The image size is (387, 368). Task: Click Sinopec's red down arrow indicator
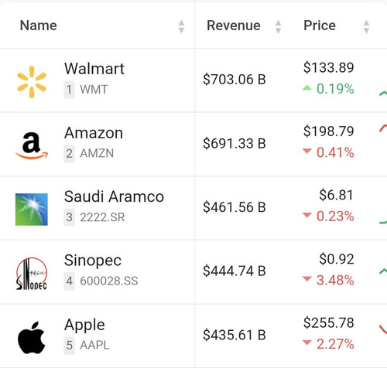(x=307, y=278)
